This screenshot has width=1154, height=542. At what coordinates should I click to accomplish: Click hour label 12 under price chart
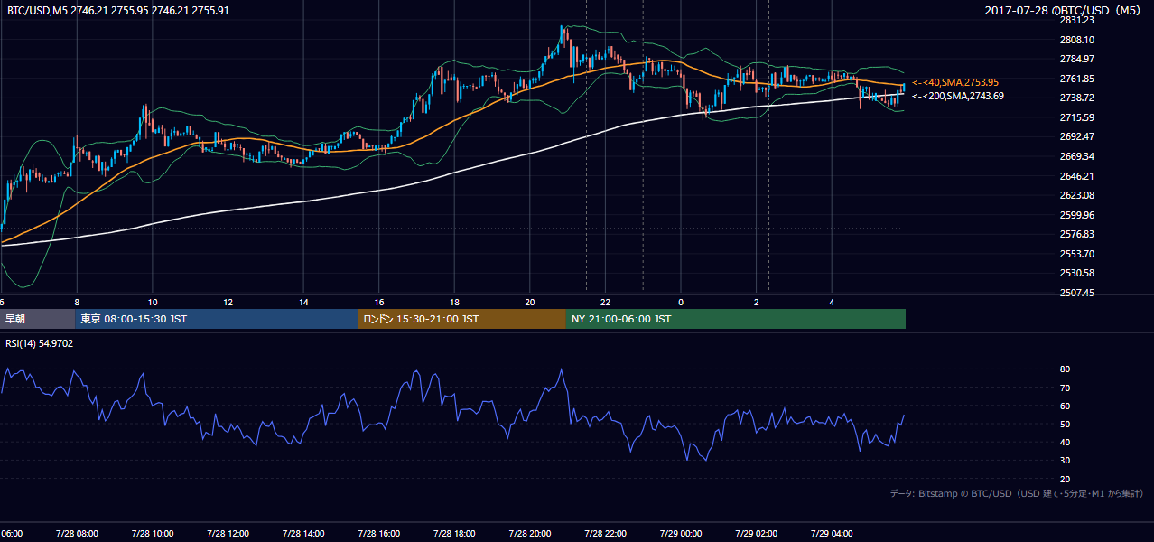[228, 303]
